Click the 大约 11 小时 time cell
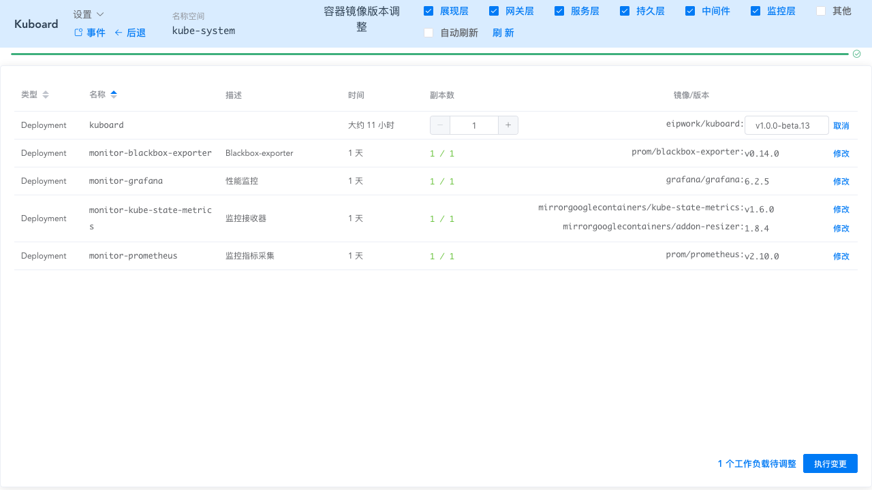The width and height of the screenshot is (872, 490). [371, 125]
